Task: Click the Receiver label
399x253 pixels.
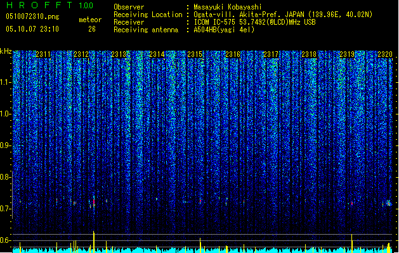Action: click(129, 22)
